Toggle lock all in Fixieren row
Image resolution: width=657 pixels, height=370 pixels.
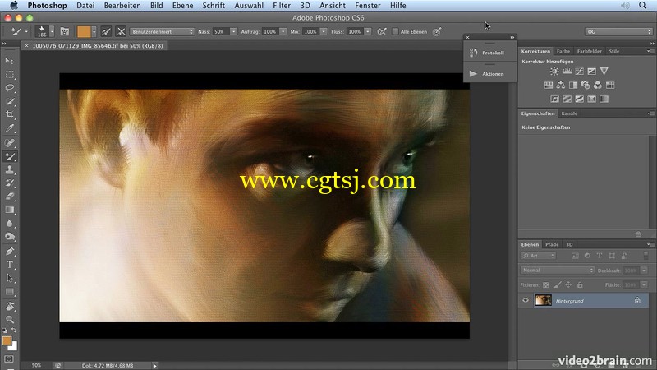580,284
